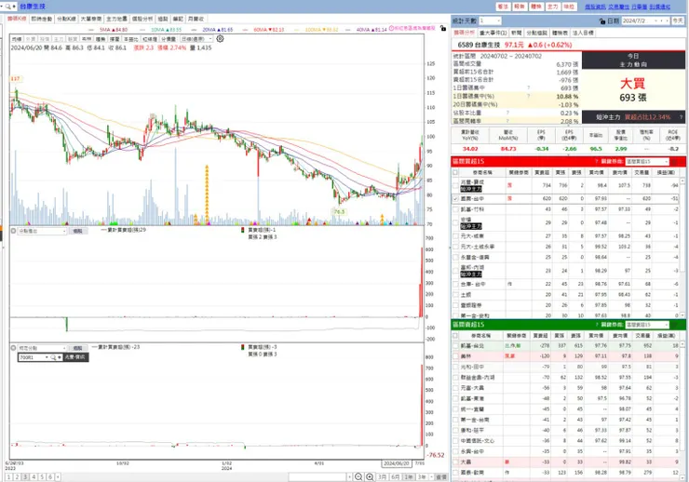Image resolution: width=689 pixels, height=482 pixels.
Task: Click the 6月 range button
Action: 396,477
